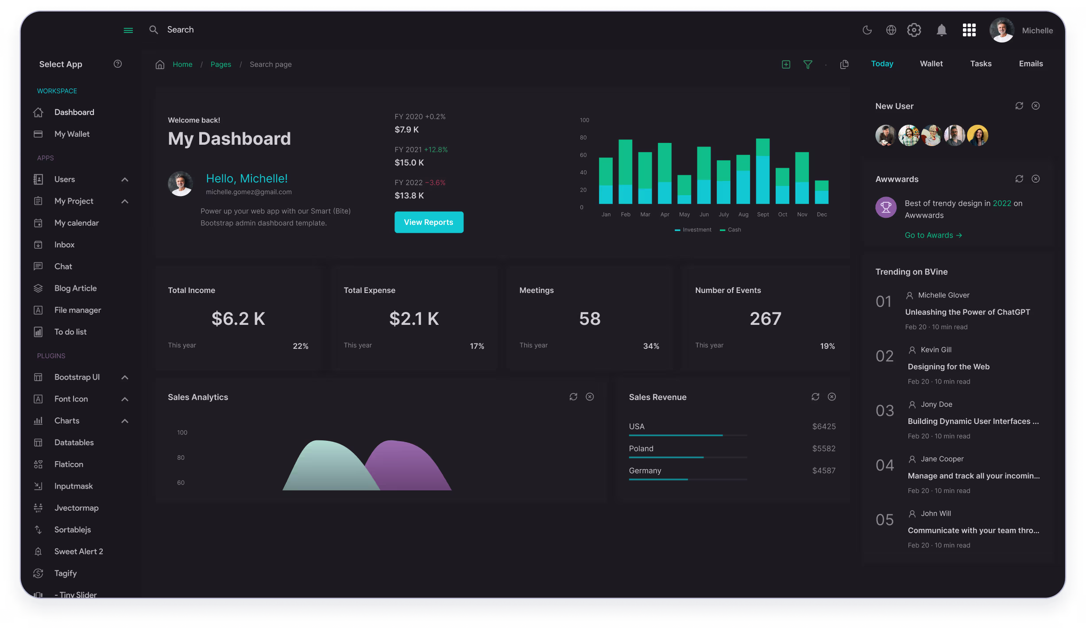Screen dimensions: 1086x628
Task: Close the Awwwards panel
Action: point(1036,179)
